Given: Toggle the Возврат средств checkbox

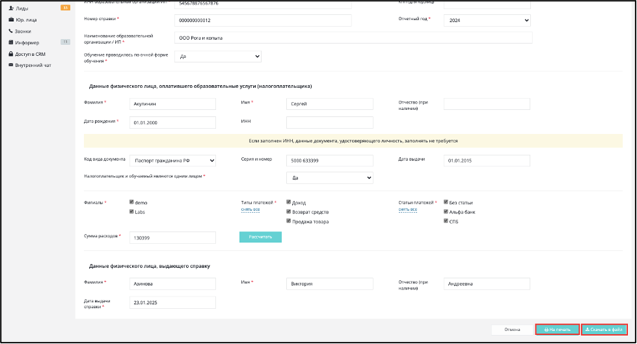Looking at the screenshot, I should point(288,211).
